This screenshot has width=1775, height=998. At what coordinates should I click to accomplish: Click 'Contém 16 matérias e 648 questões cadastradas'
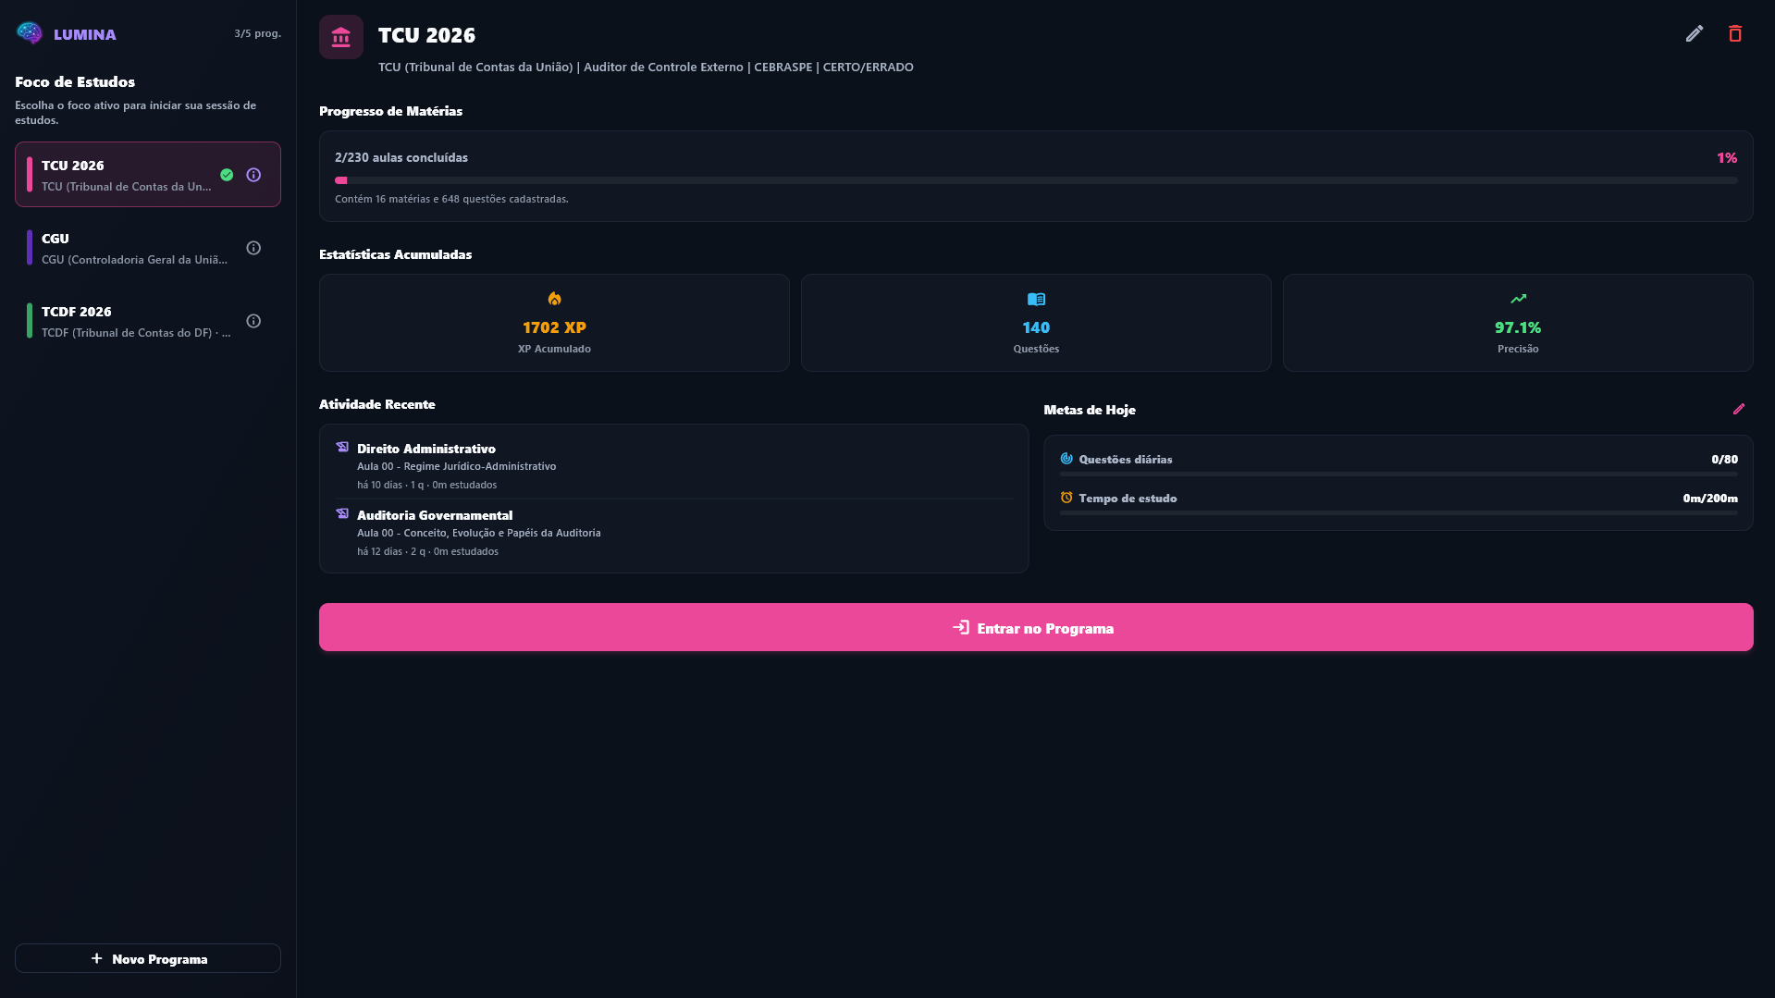(451, 199)
